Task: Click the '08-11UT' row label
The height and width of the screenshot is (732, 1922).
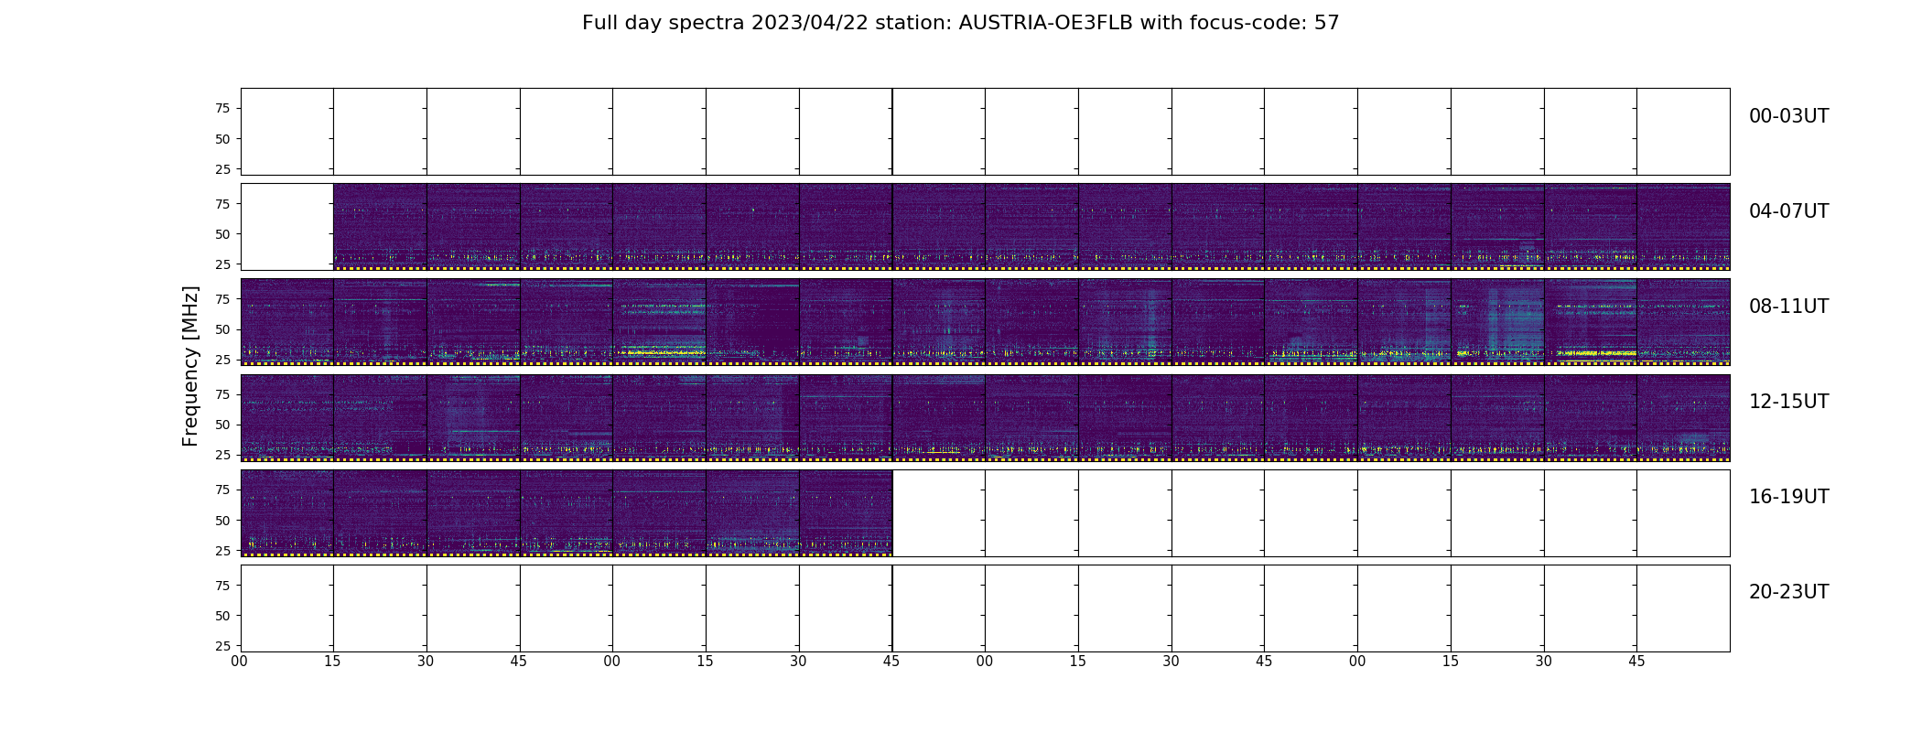Action: [x=1788, y=307]
